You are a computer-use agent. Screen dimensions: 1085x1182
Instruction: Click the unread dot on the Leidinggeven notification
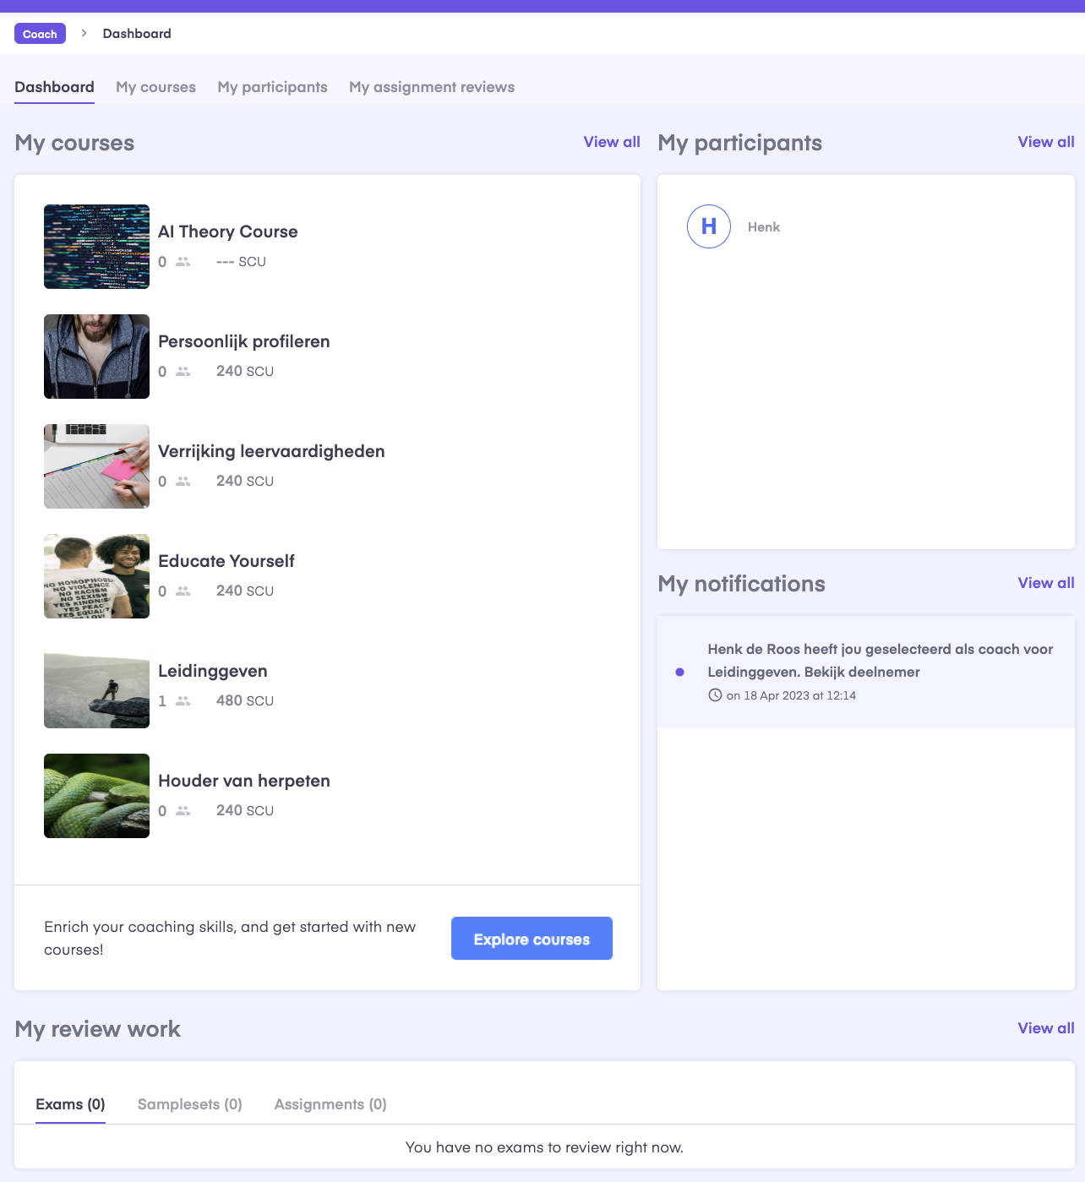coord(679,672)
